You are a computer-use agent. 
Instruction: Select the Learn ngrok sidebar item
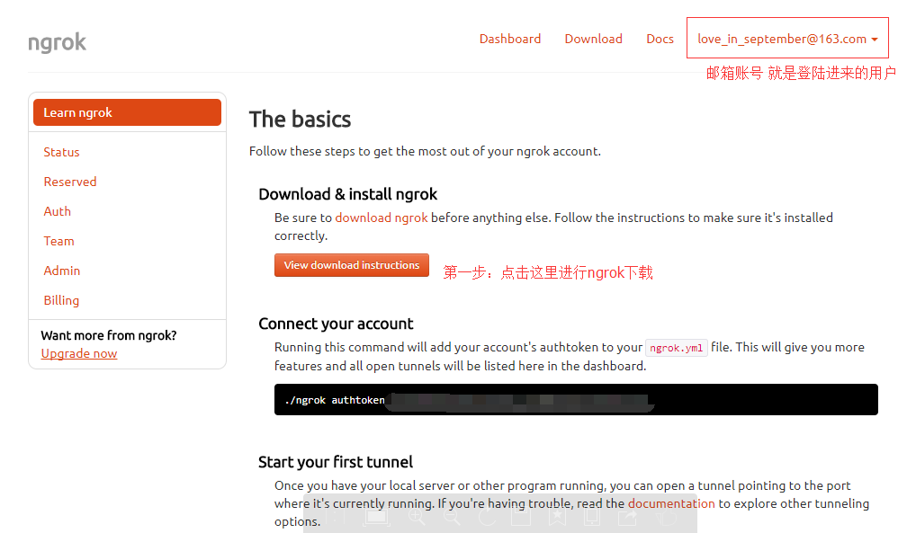click(127, 112)
